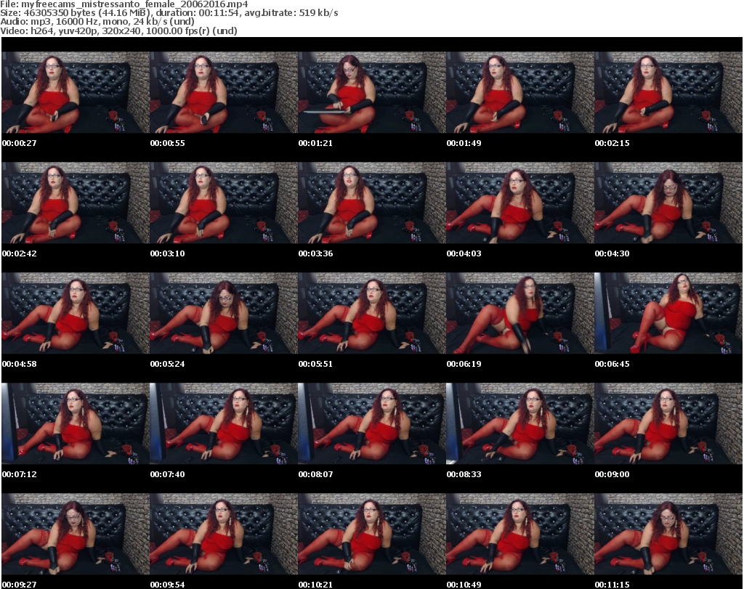Select the video frame at 00:01:49

[x=519, y=92]
